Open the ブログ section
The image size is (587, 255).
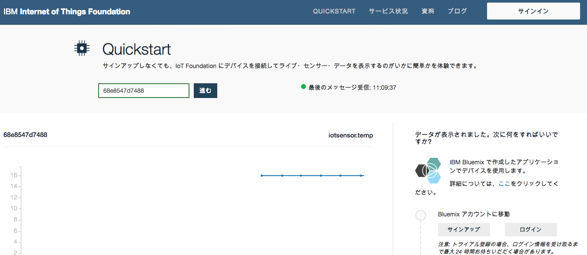(x=457, y=11)
